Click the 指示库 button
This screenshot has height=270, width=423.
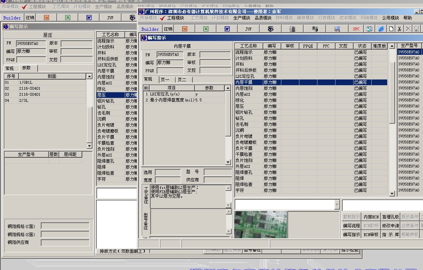pyautogui.click(x=390, y=234)
